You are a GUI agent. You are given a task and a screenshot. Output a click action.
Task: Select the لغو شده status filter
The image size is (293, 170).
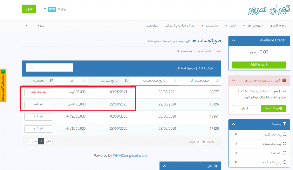coord(284,153)
